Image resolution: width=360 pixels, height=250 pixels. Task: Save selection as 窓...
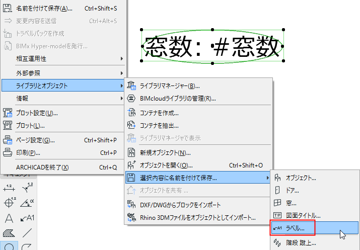pyautogui.click(x=315, y=203)
